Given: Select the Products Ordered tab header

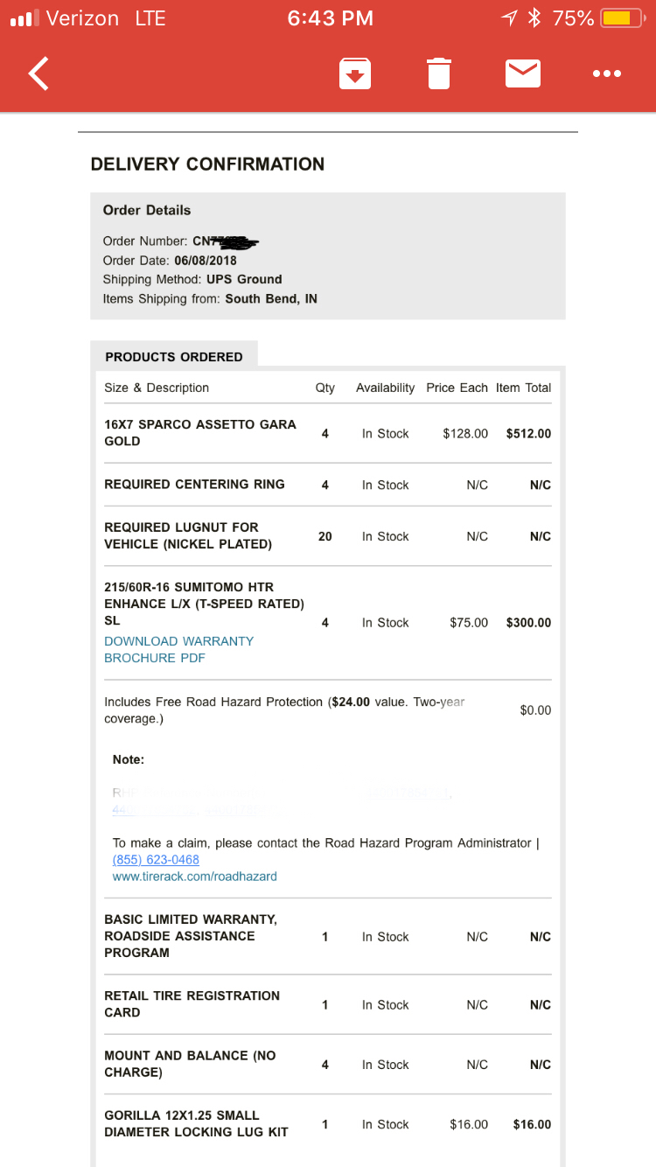Looking at the screenshot, I should pyautogui.click(x=174, y=357).
